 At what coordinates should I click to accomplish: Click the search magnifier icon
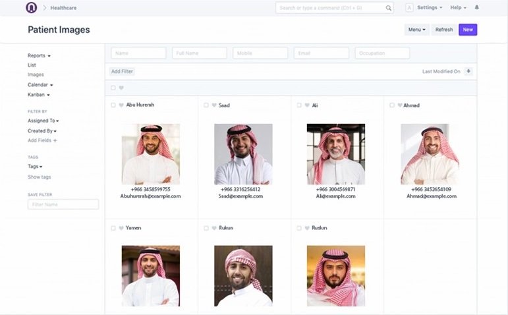point(388,8)
